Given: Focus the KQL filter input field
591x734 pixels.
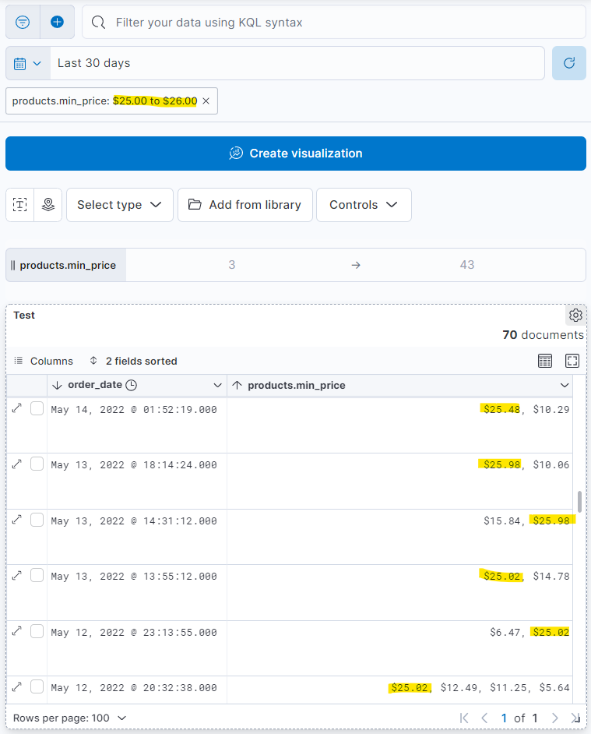Looking at the screenshot, I should [x=334, y=22].
